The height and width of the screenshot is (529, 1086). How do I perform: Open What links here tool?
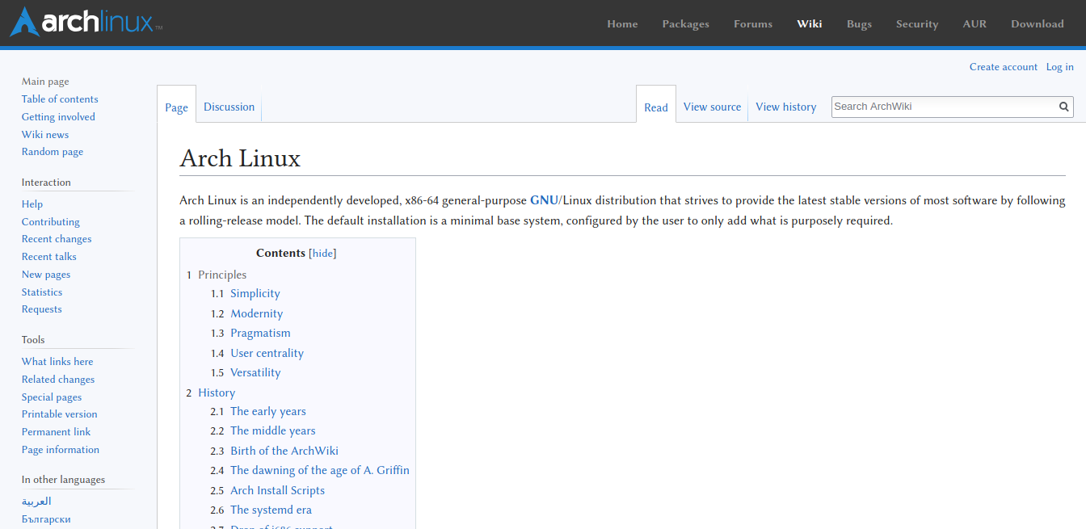pos(57,362)
